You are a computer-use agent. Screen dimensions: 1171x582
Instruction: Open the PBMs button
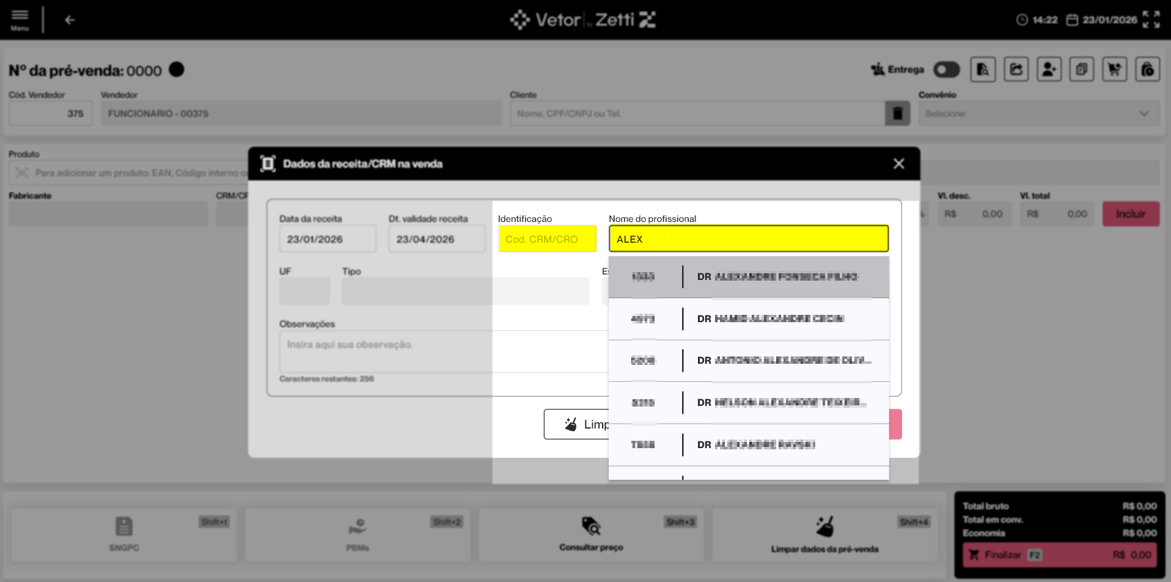358,535
